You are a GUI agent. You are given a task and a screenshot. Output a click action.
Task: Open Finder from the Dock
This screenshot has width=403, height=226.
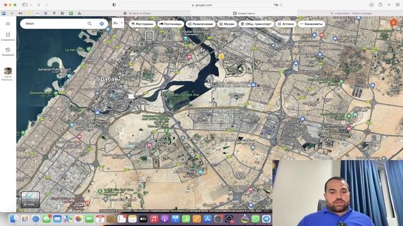(x=14, y=219)
